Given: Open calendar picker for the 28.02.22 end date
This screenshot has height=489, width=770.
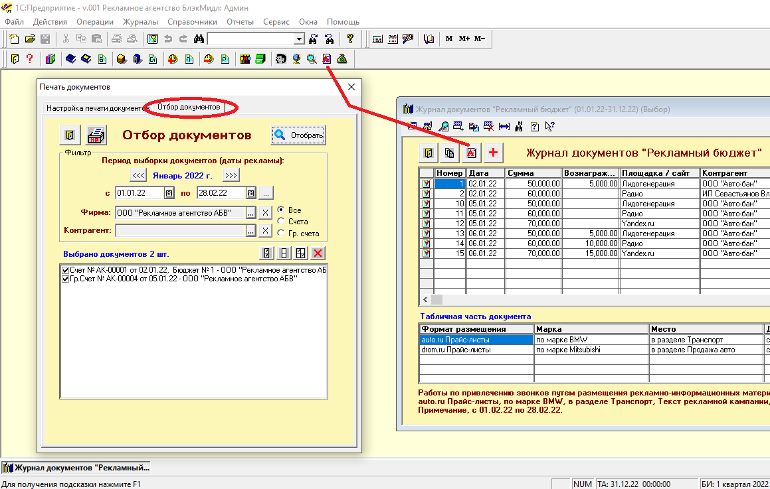Looking at the screenshot, I should coord(251,193).
